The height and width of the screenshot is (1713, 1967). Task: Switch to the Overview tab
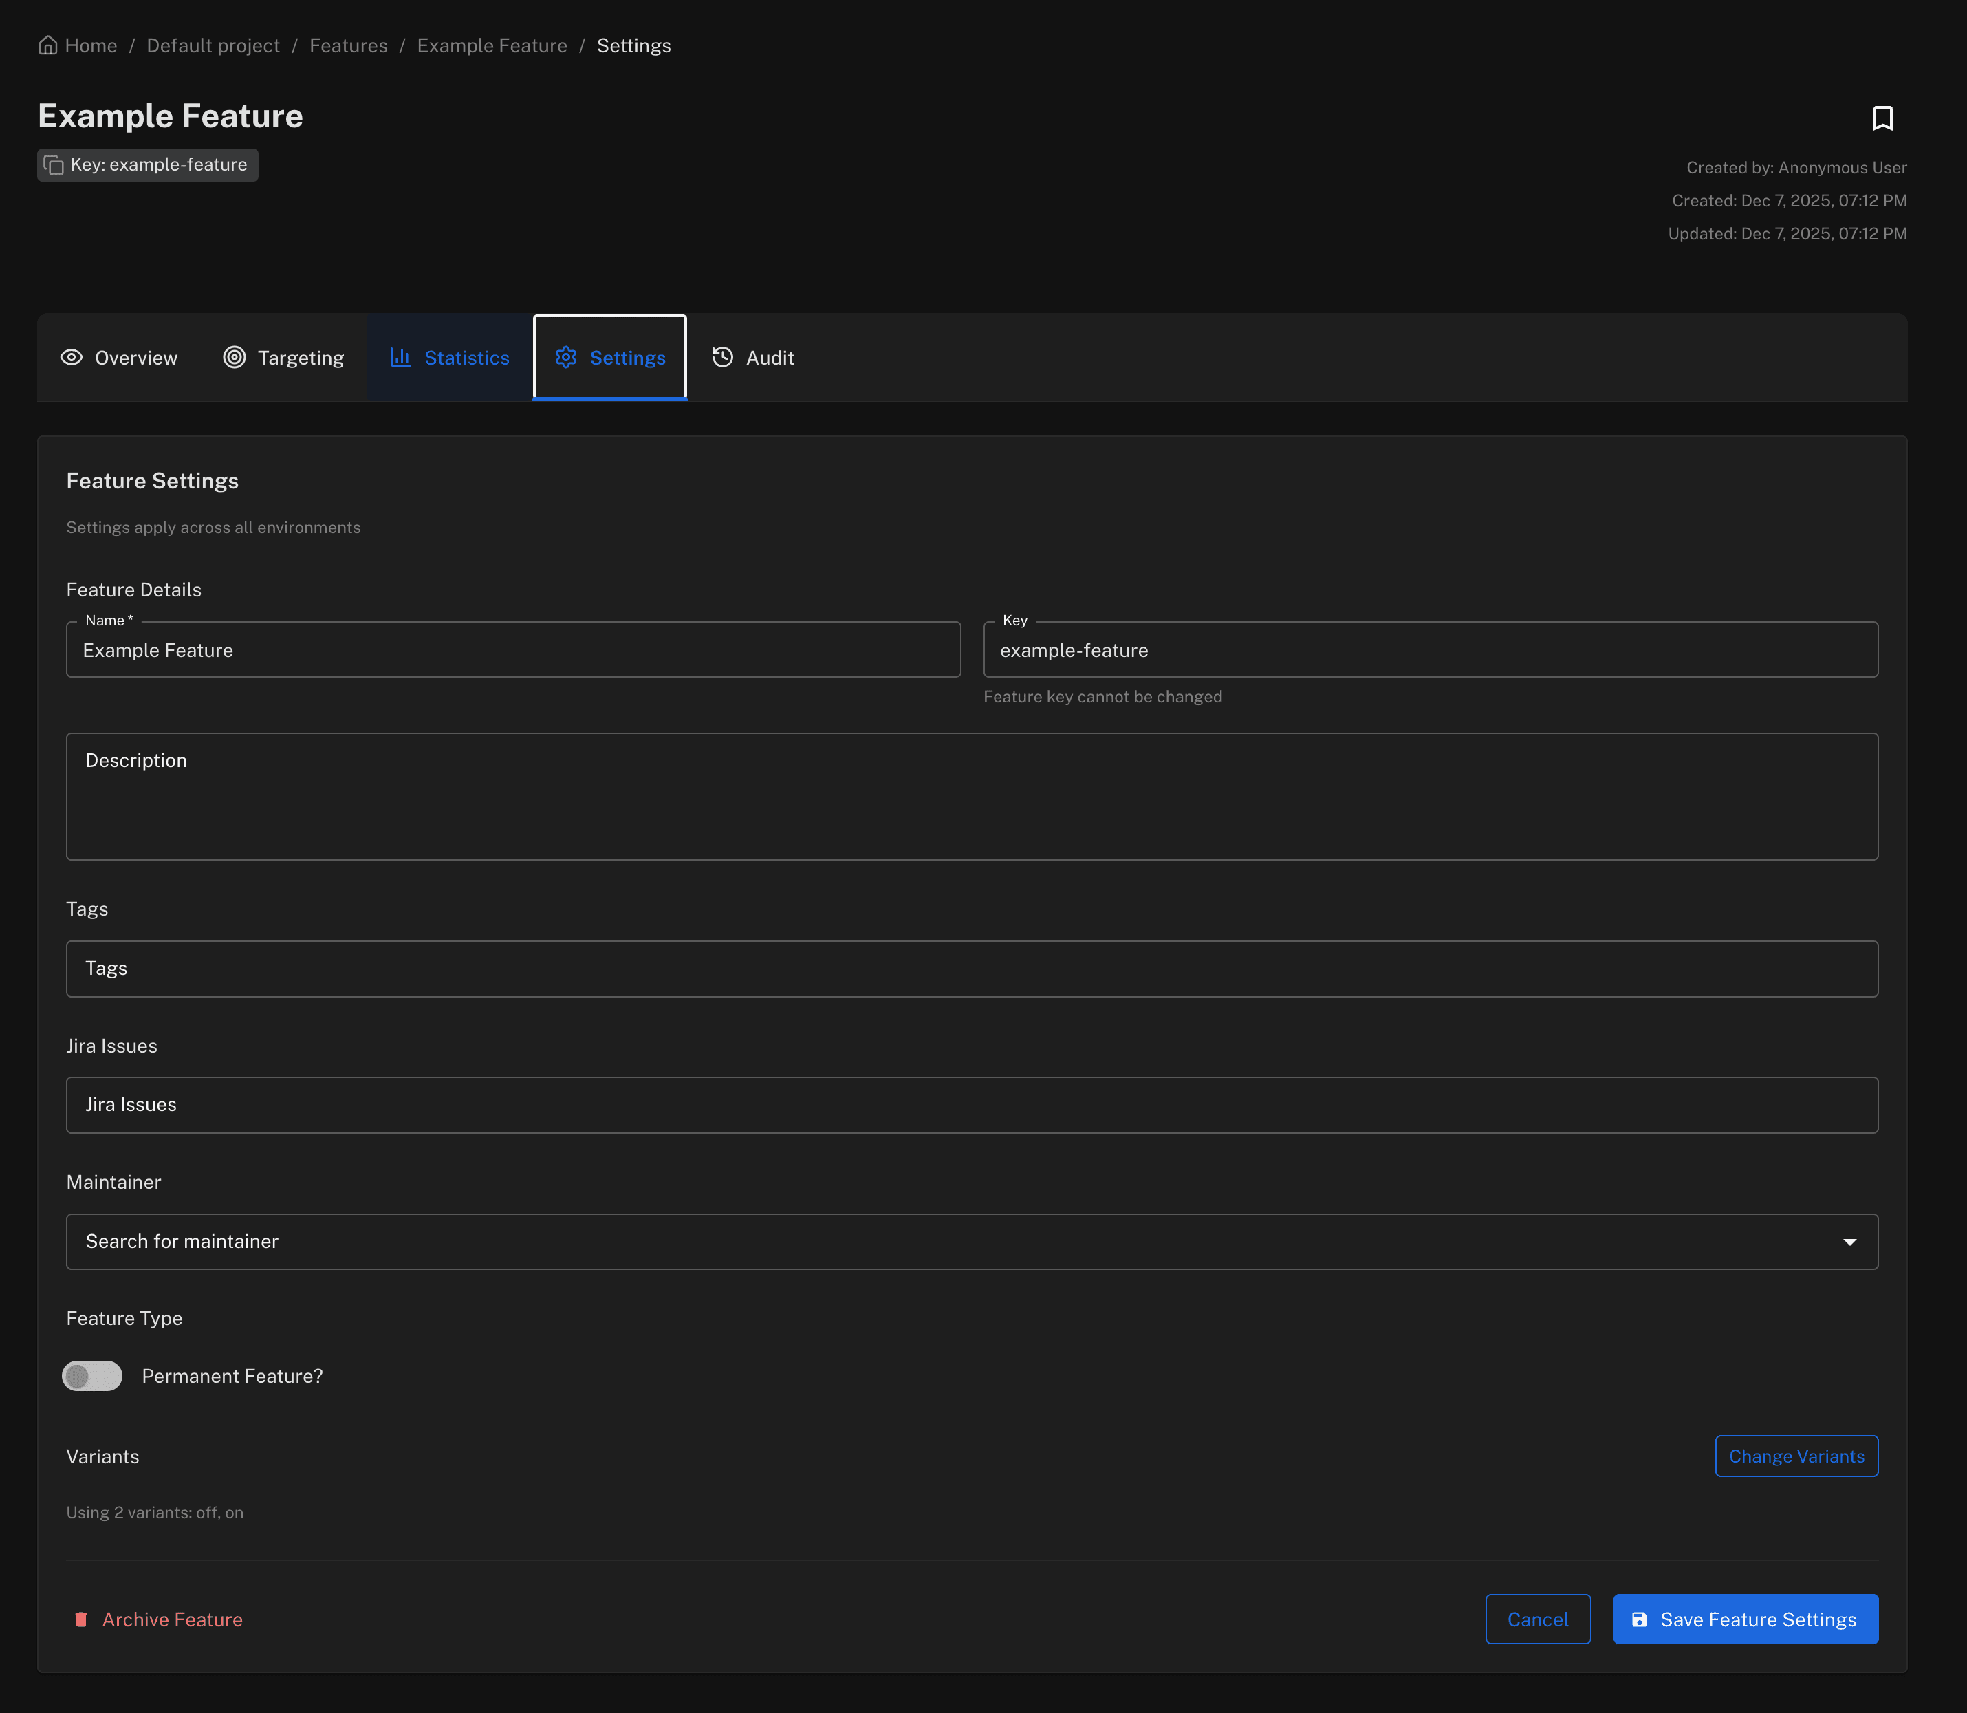pos(118,356)
